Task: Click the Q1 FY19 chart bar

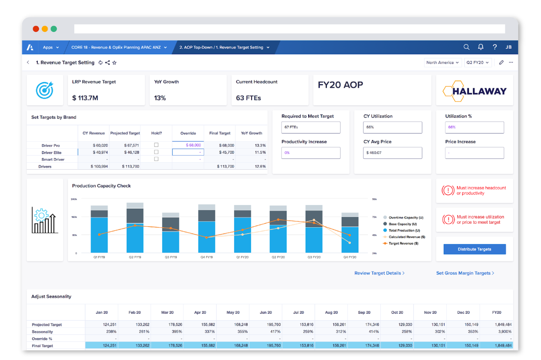Action: coord(99,229)
